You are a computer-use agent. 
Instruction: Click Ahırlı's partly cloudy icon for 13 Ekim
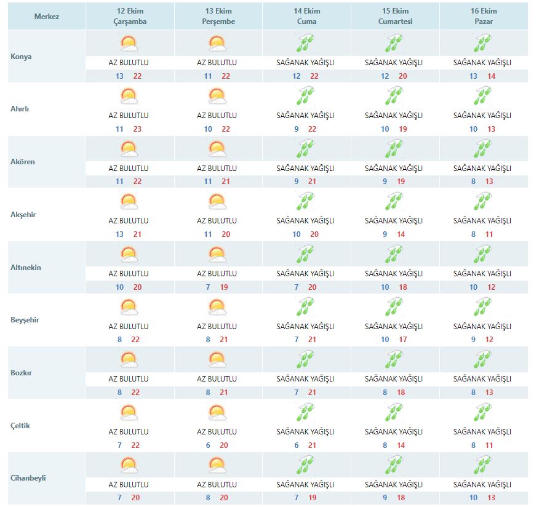pos(217,97)
